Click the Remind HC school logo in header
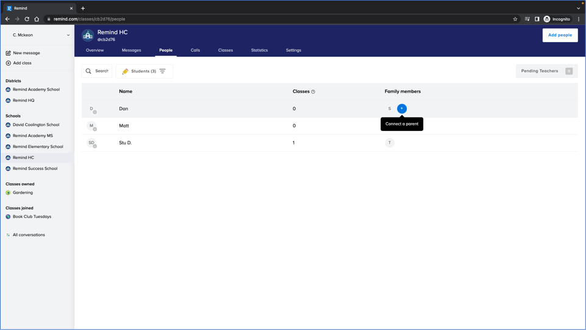This screenshot has height=330, width=586. (x=88, y=35)
